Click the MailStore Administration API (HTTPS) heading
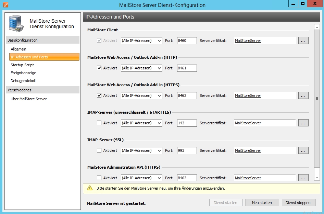The height and width of the screenshot is (214, 324). click(124, 167)
